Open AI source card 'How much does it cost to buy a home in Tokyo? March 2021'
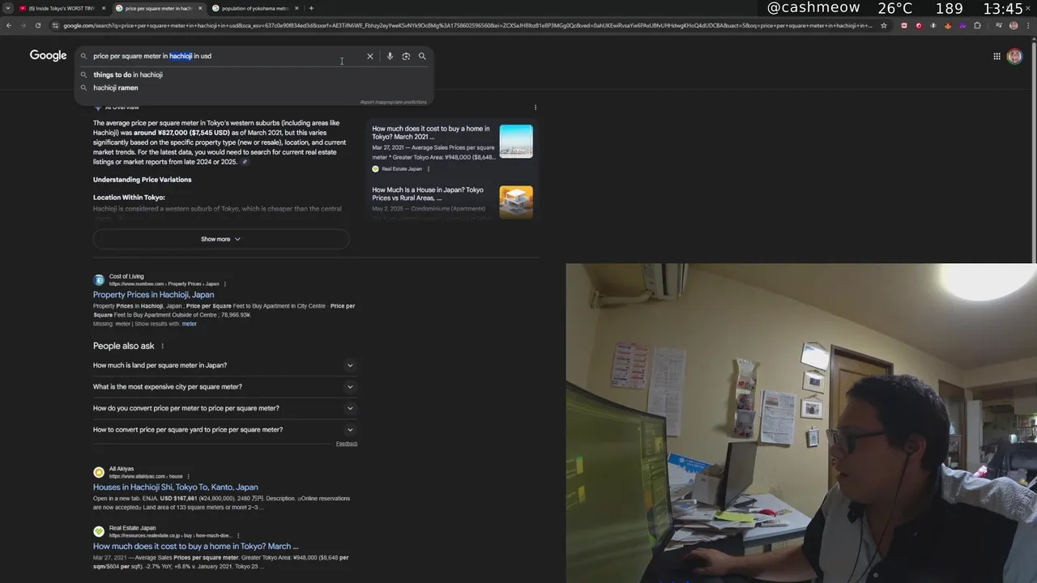The width and height of the screenshot is (1037, 583). (432, 133)
